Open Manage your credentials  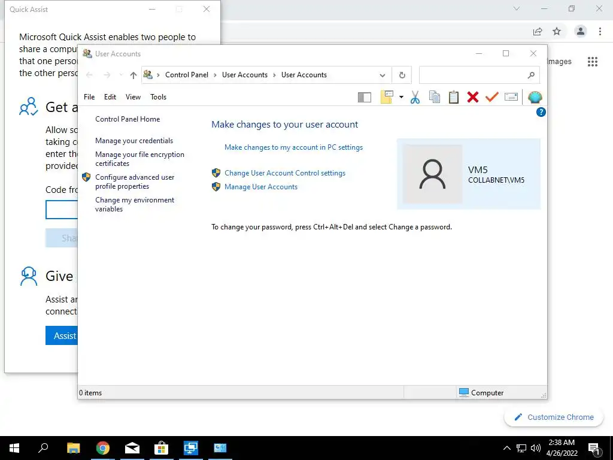[x=134, y=141]
